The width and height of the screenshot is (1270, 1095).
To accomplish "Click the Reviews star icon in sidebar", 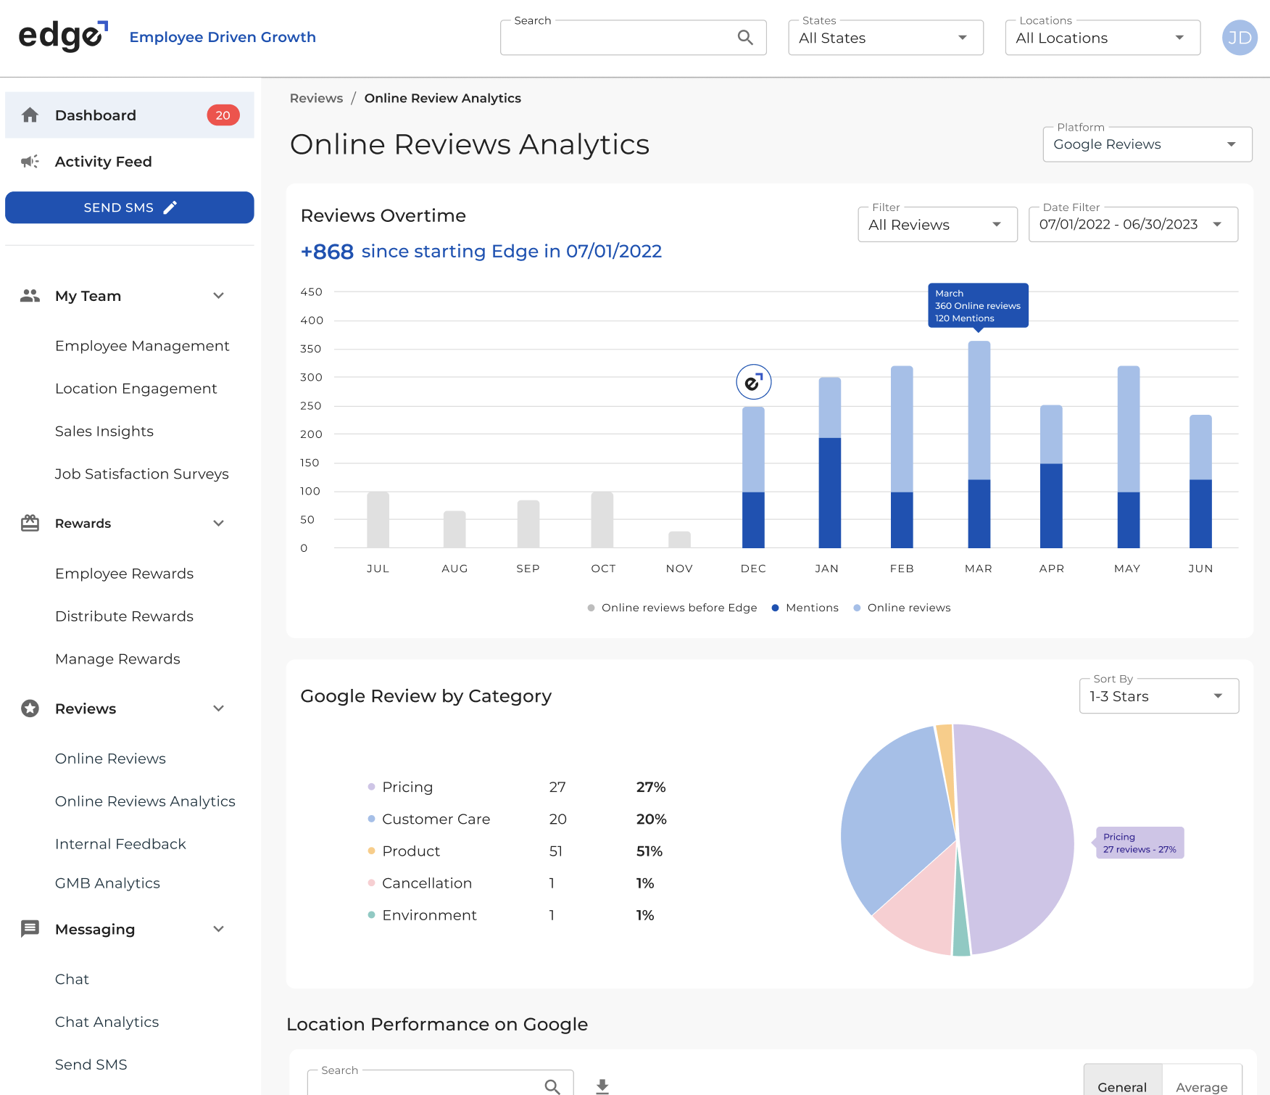I will pos(30,708).
